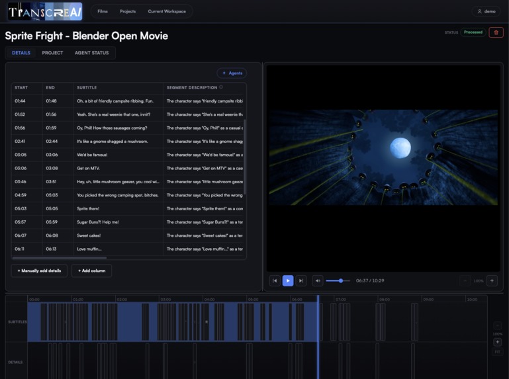
Task: Click the 03:00 mark on timeline ruler
Action: point(165,299)
